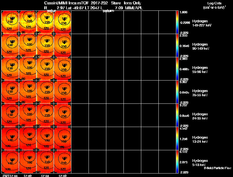Select the color bar for Hydrogen 35-55 keV
The width and height of the screenshot is (233, 177).
[177, 92]
